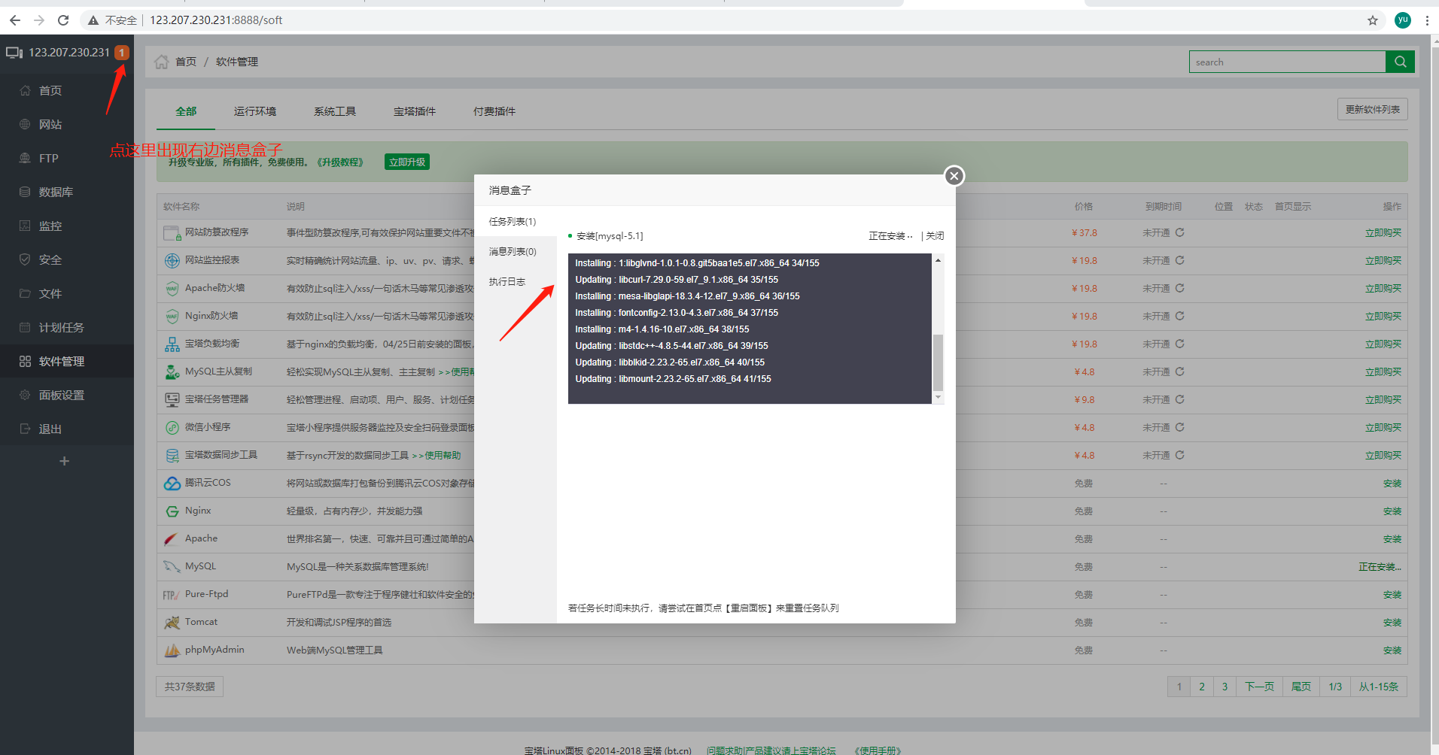Click the Nginx logo icon

172,511
